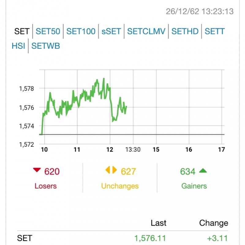
Task: Click the Gainers count 634
Action: 188,171
